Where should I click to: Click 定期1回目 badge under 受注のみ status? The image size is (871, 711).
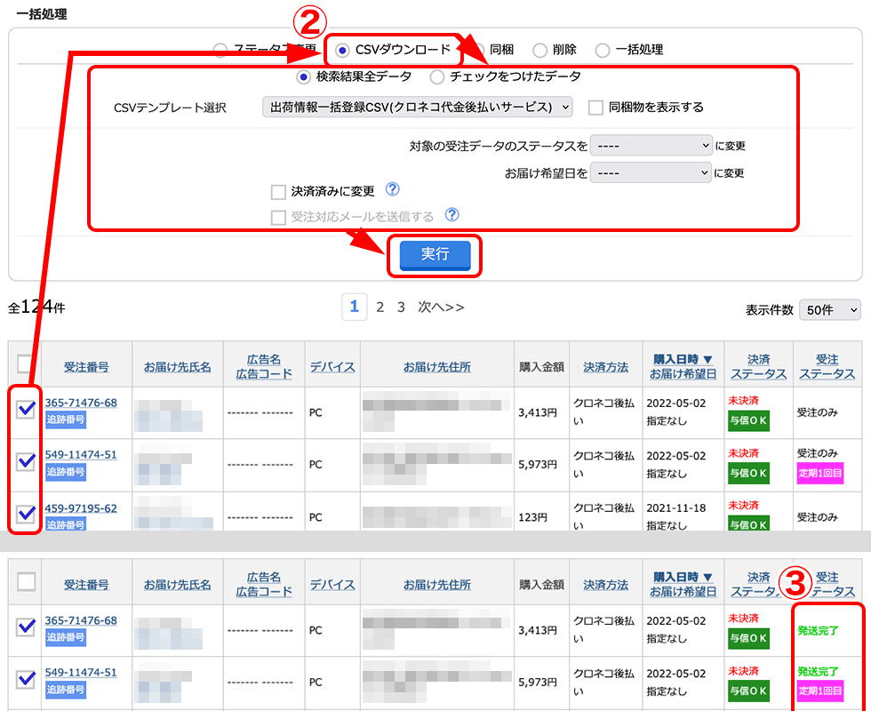819,473
